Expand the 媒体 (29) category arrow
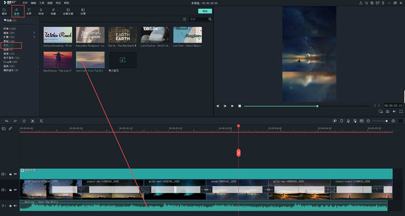This screenshot has height=216, width=405. pyautogui.click(x=34, y=32)
